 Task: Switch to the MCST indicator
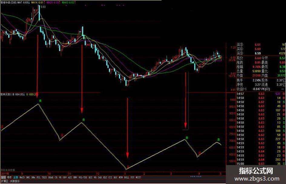tap(138, 177)
